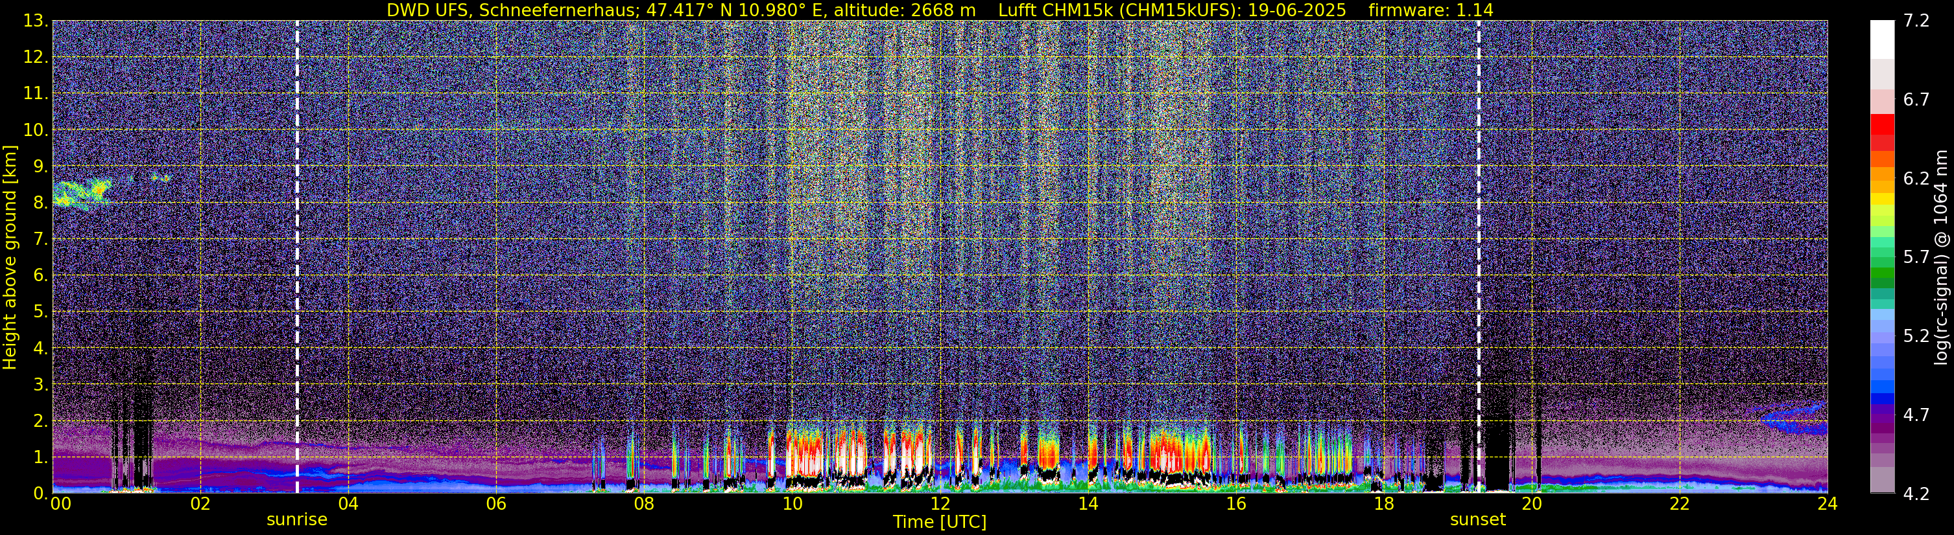The width and height of the screenshot is (1954, 535).
Task: Click the '06' time axis tick label
Action: (x=496, y=504)
